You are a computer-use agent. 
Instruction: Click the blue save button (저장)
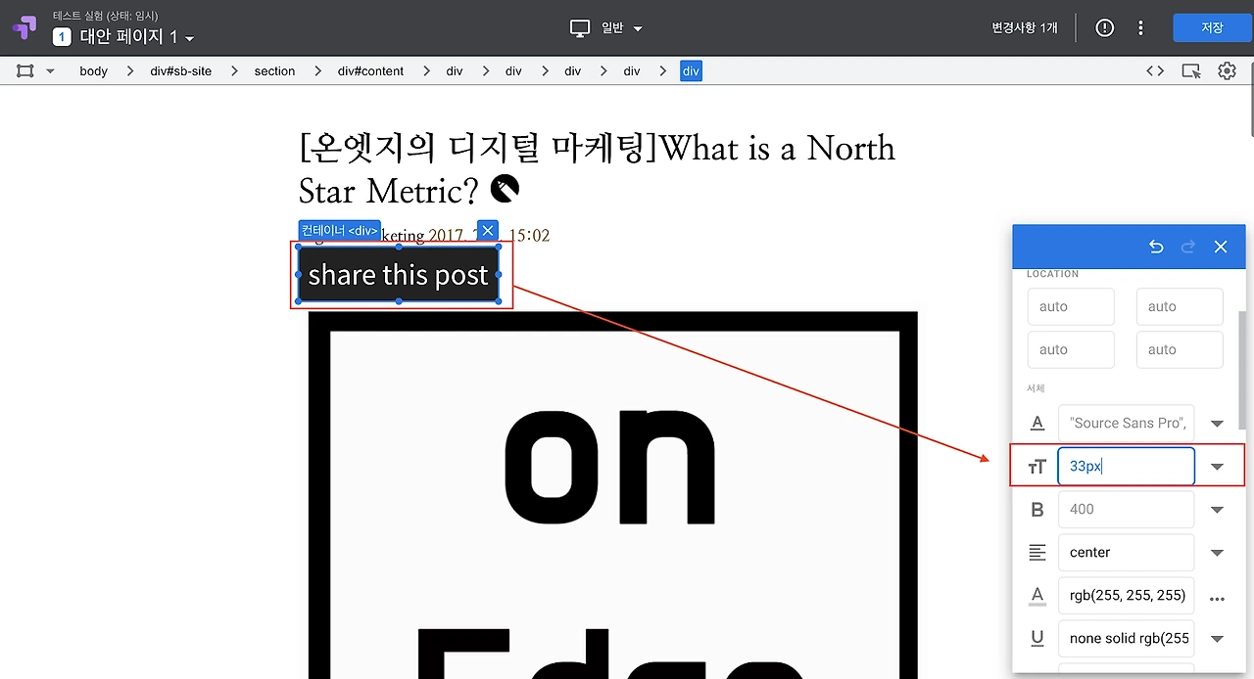click(x=1212, y=27)
